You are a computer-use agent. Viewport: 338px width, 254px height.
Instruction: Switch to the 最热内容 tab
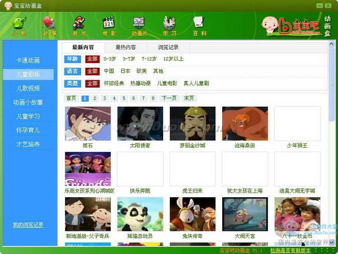[x=126, y=47]
